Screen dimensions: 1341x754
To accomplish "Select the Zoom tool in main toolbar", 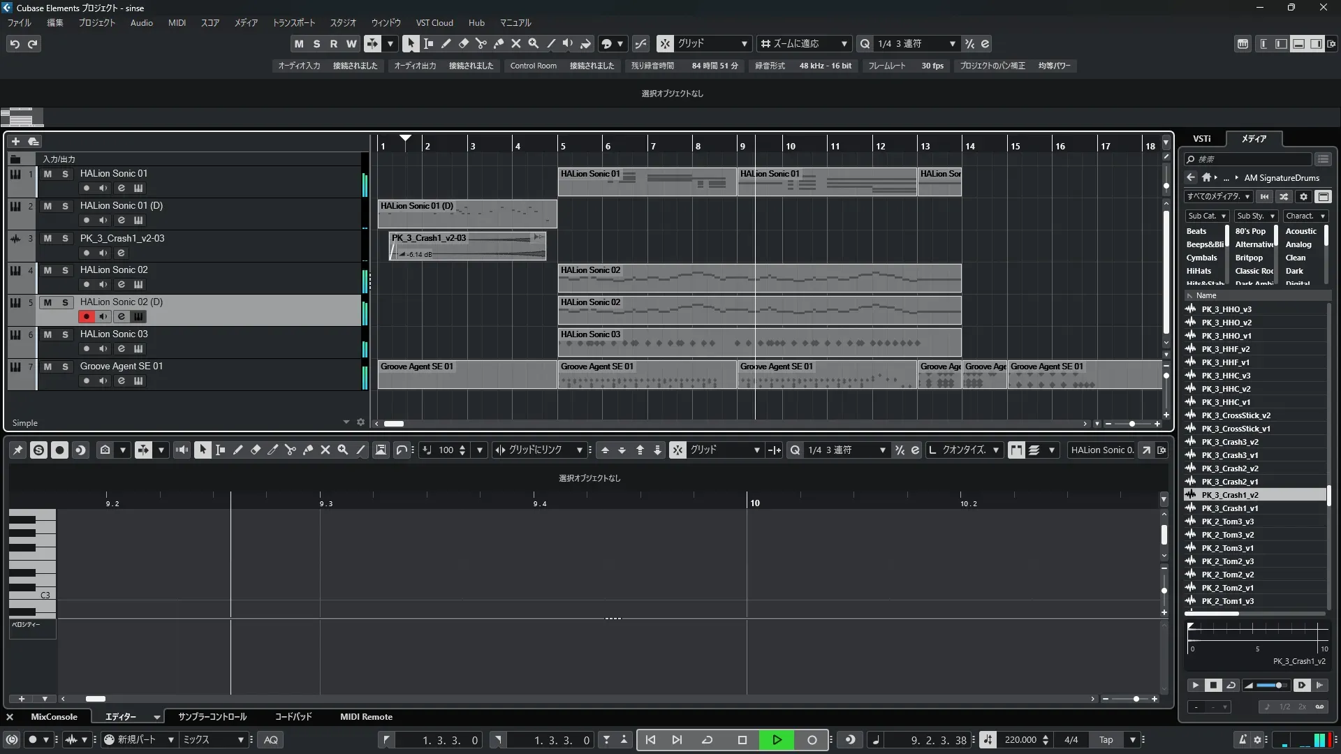I will [534, 43].
